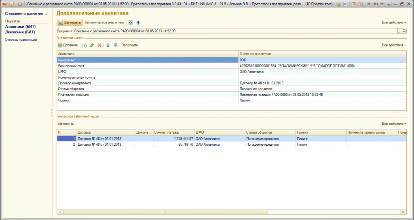Click Заполнить все аналитики command
The height and width of the screenshot is (220, 414).
(x=104, y=23)
